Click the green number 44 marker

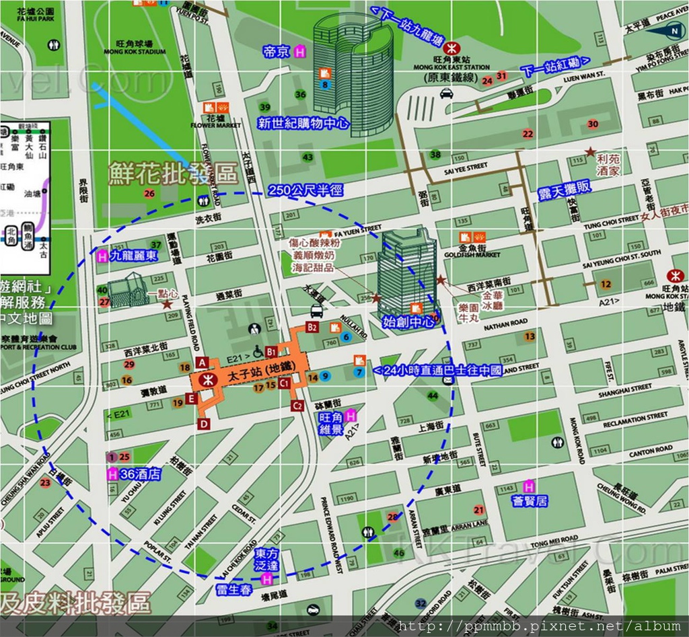tap(433, 396)
